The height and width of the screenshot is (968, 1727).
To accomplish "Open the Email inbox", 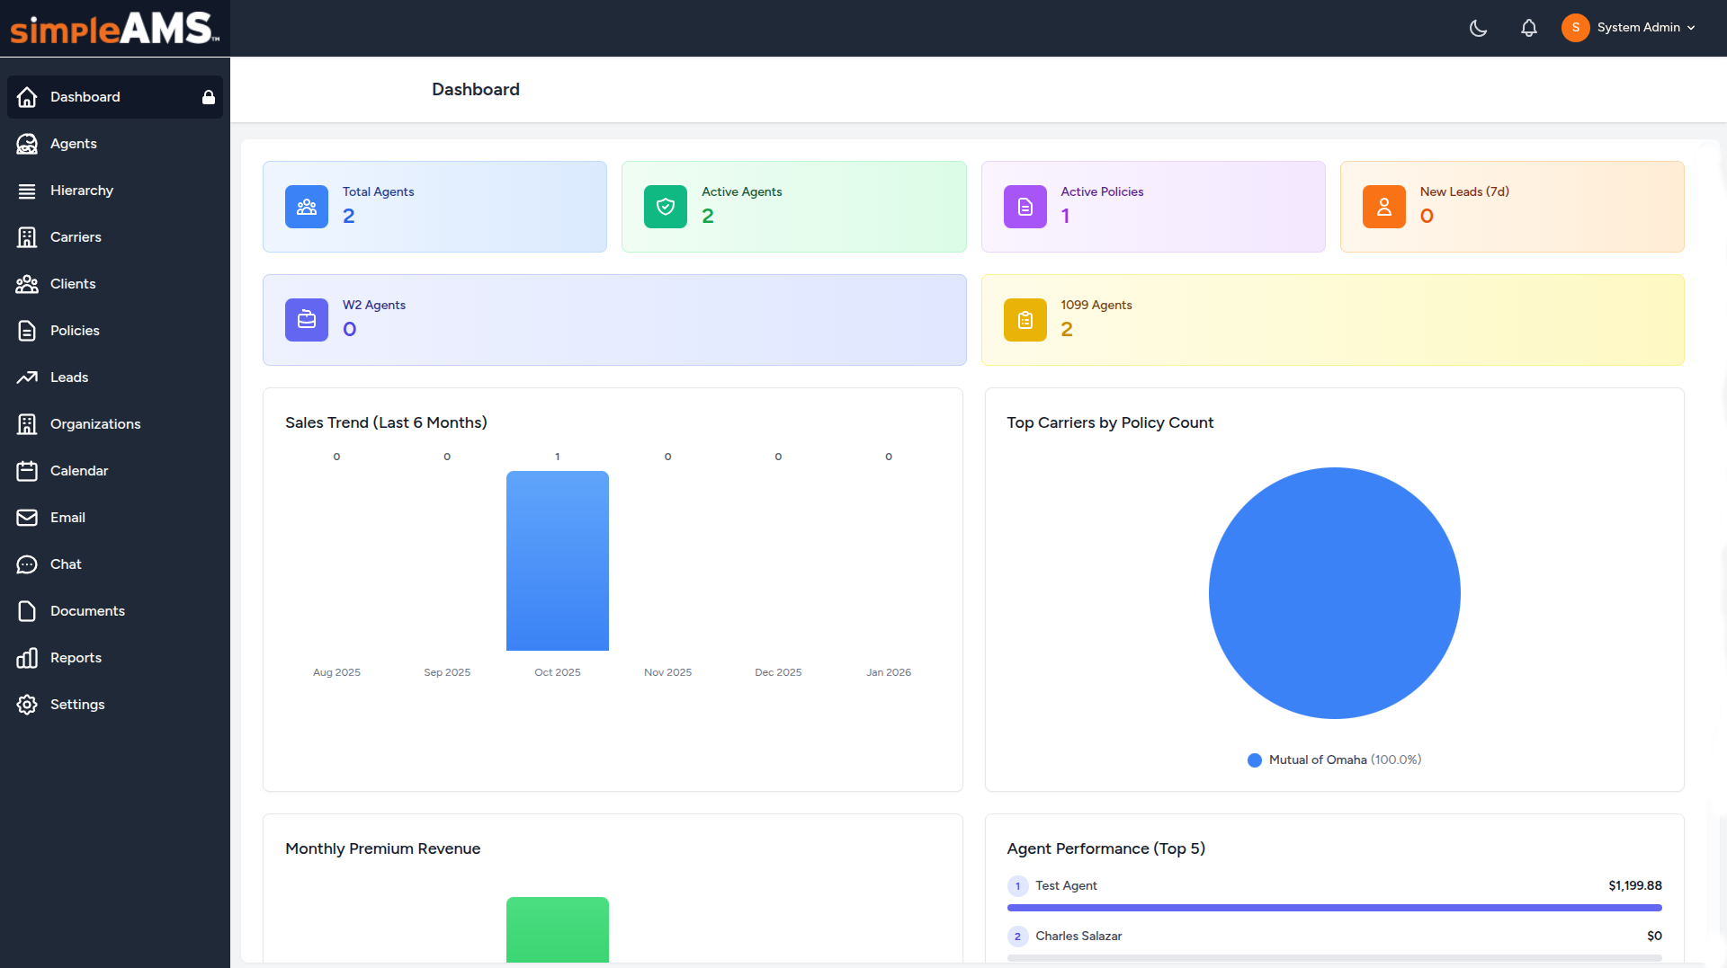I will pos(67,517).
